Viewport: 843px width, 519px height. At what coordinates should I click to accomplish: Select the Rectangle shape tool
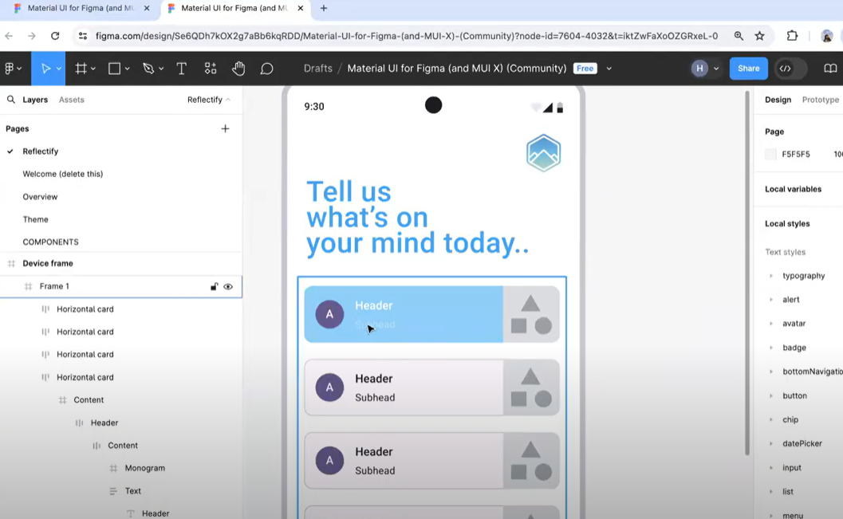click(x=114, y=69)
